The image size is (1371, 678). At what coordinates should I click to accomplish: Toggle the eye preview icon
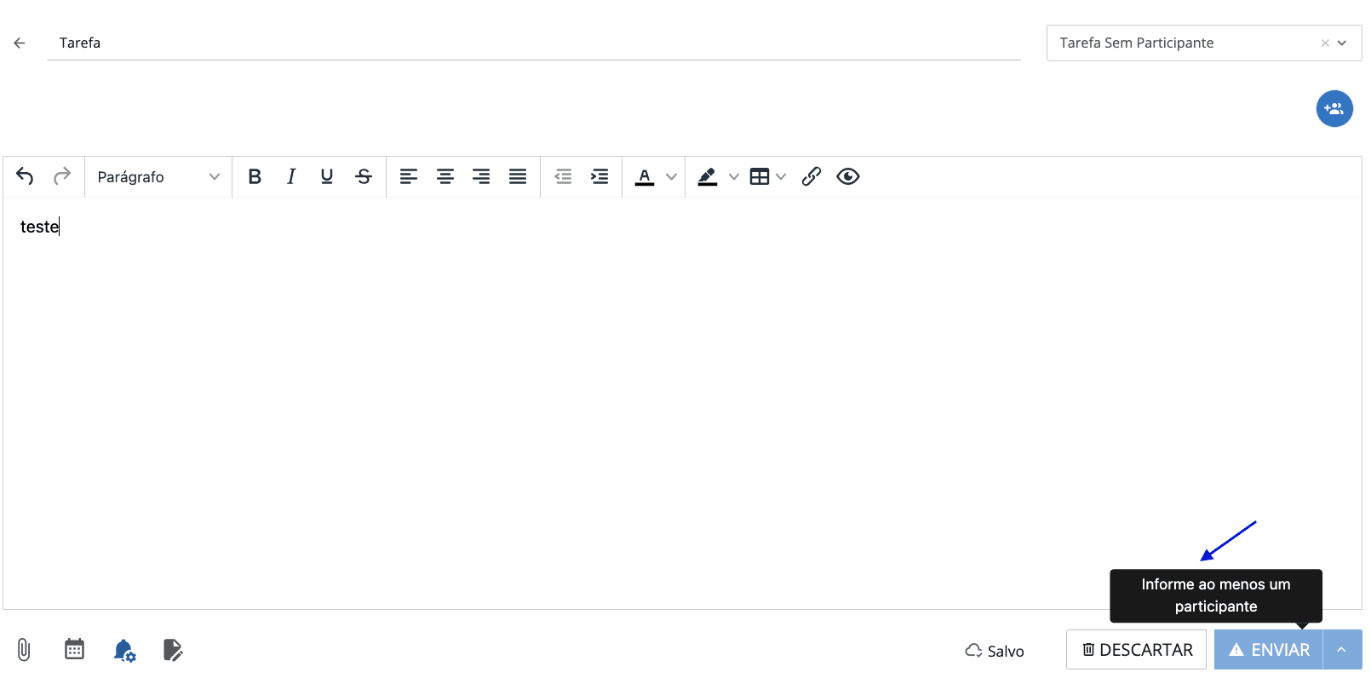pyautogui.click(x=848, y=176)
